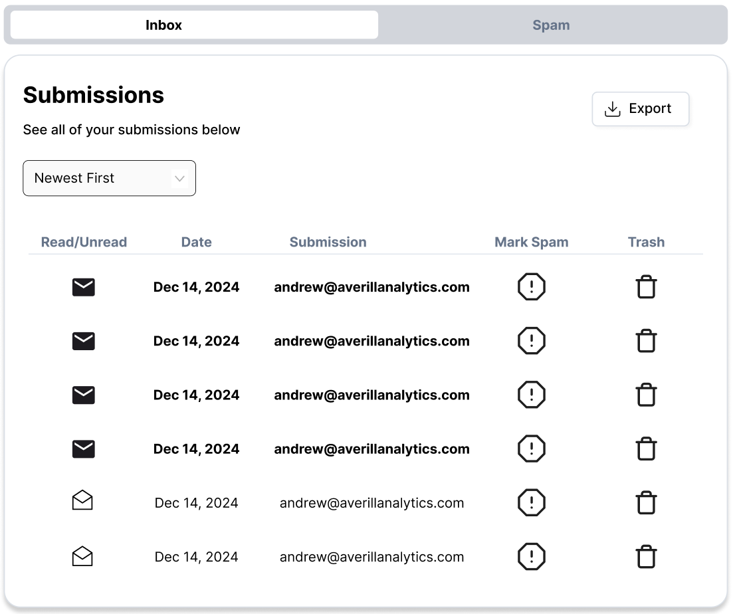Open the Spam tab

551,25
